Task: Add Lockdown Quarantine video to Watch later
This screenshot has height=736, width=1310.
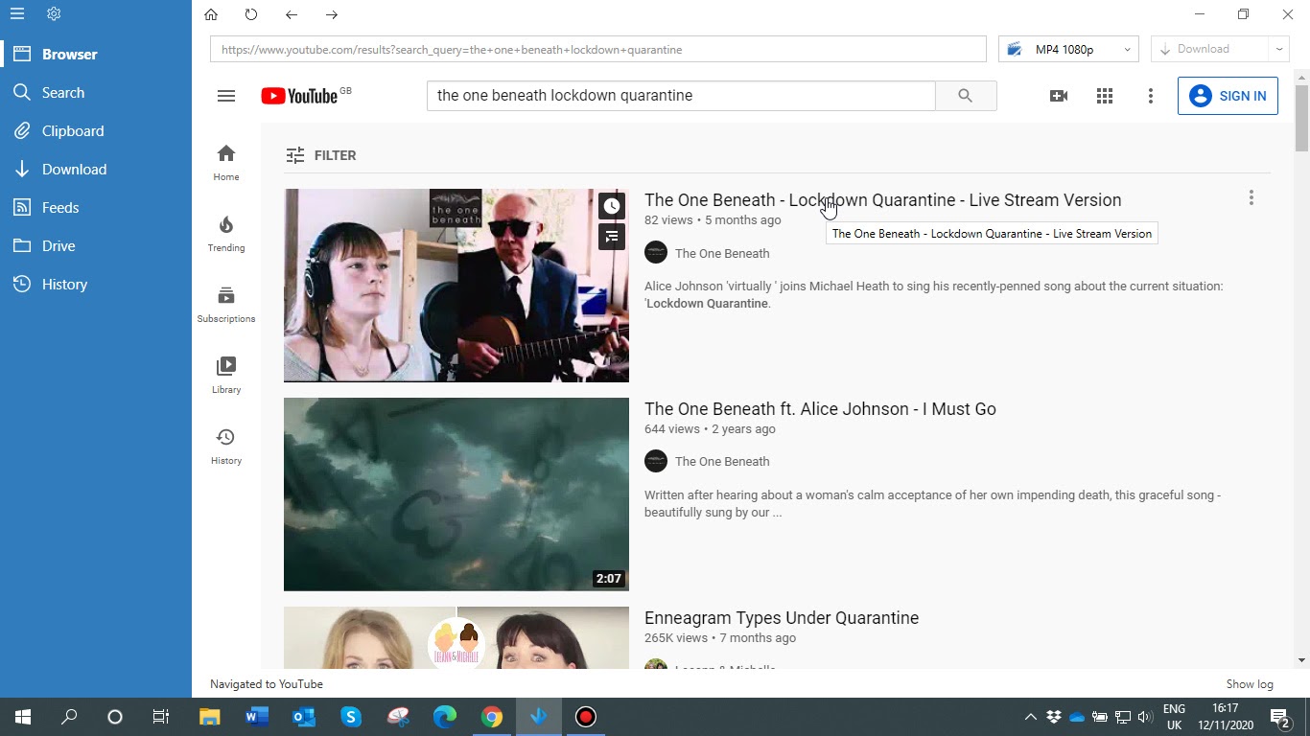Action: tap(612, 206)
